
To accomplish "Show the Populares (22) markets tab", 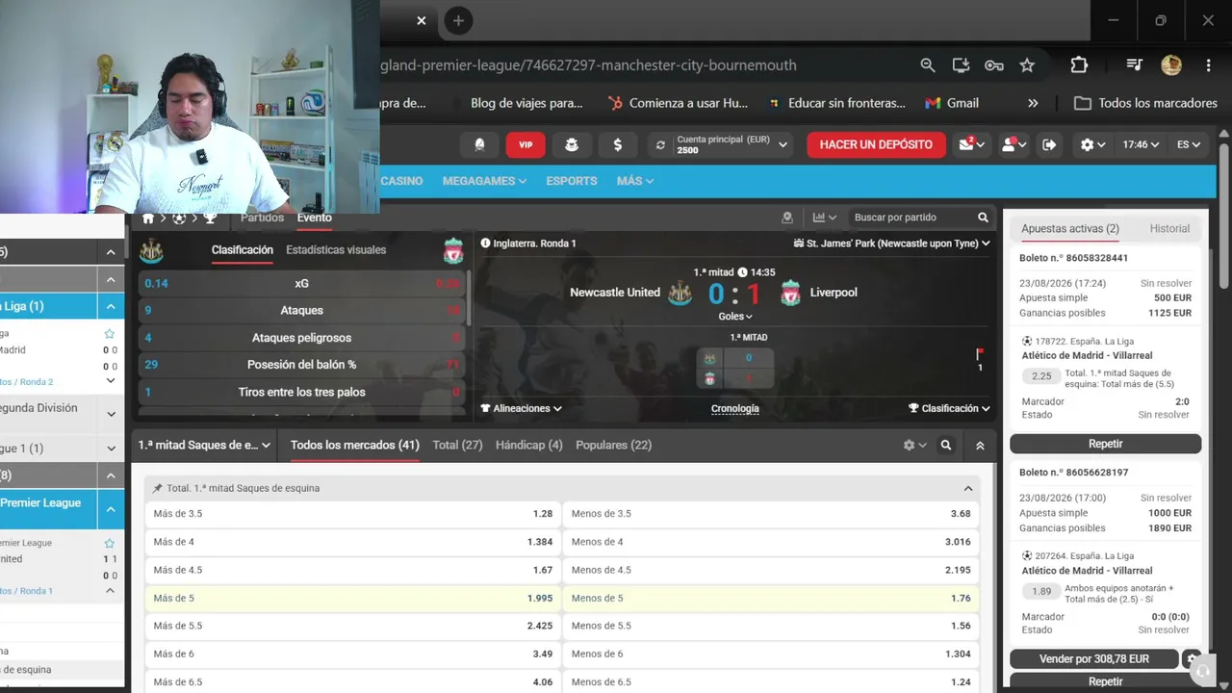I will [613, 446].
